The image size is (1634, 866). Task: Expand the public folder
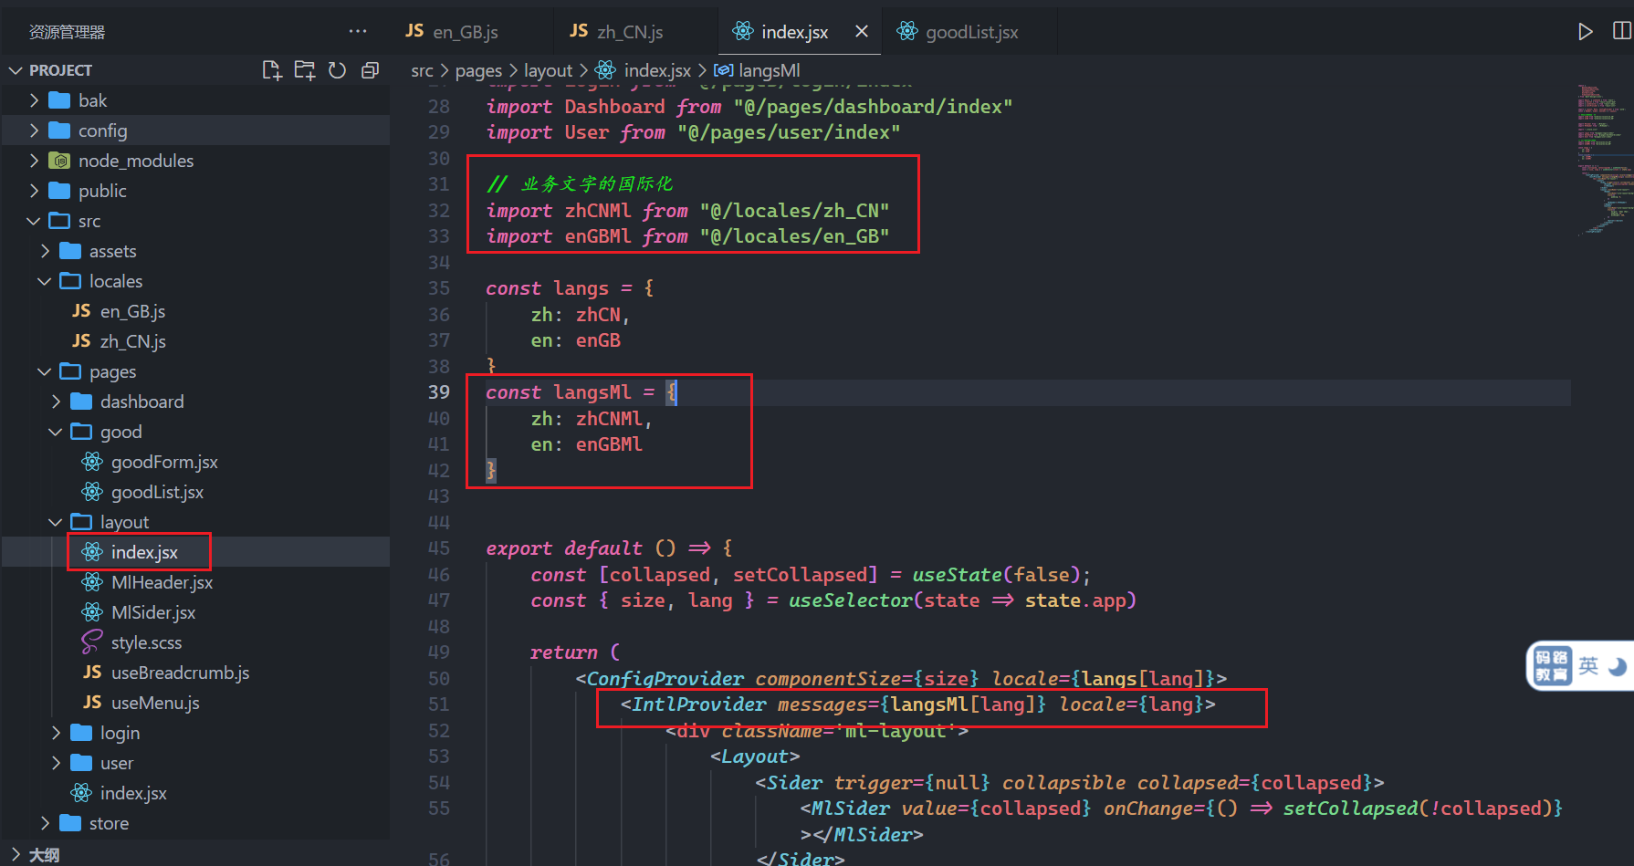[34, 191]
